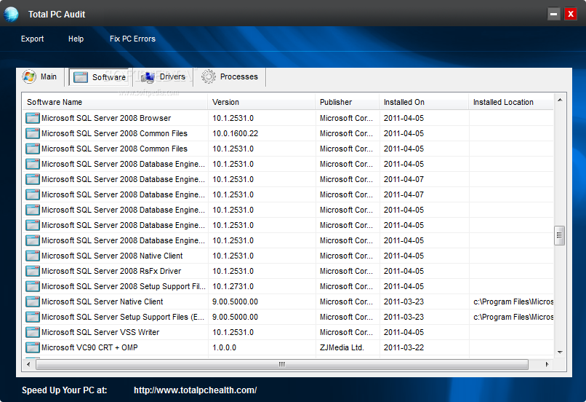Viewport: 586px width, 402px height.
Task: Minimize the Total PC Audit window
Action: point(553,15)
